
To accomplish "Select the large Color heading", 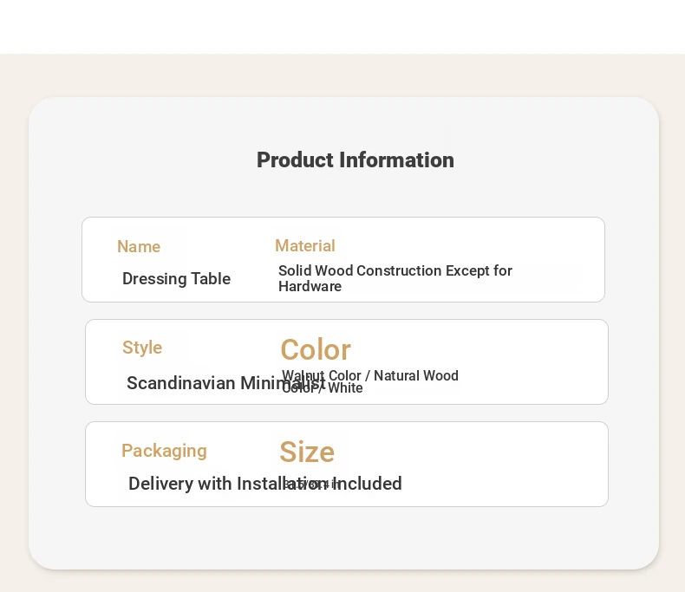I will (x=316, y=349).
